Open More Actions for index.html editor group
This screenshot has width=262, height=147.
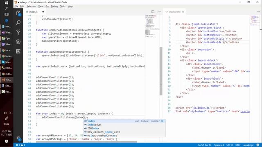pyautogui.click(x=259, y=12)
